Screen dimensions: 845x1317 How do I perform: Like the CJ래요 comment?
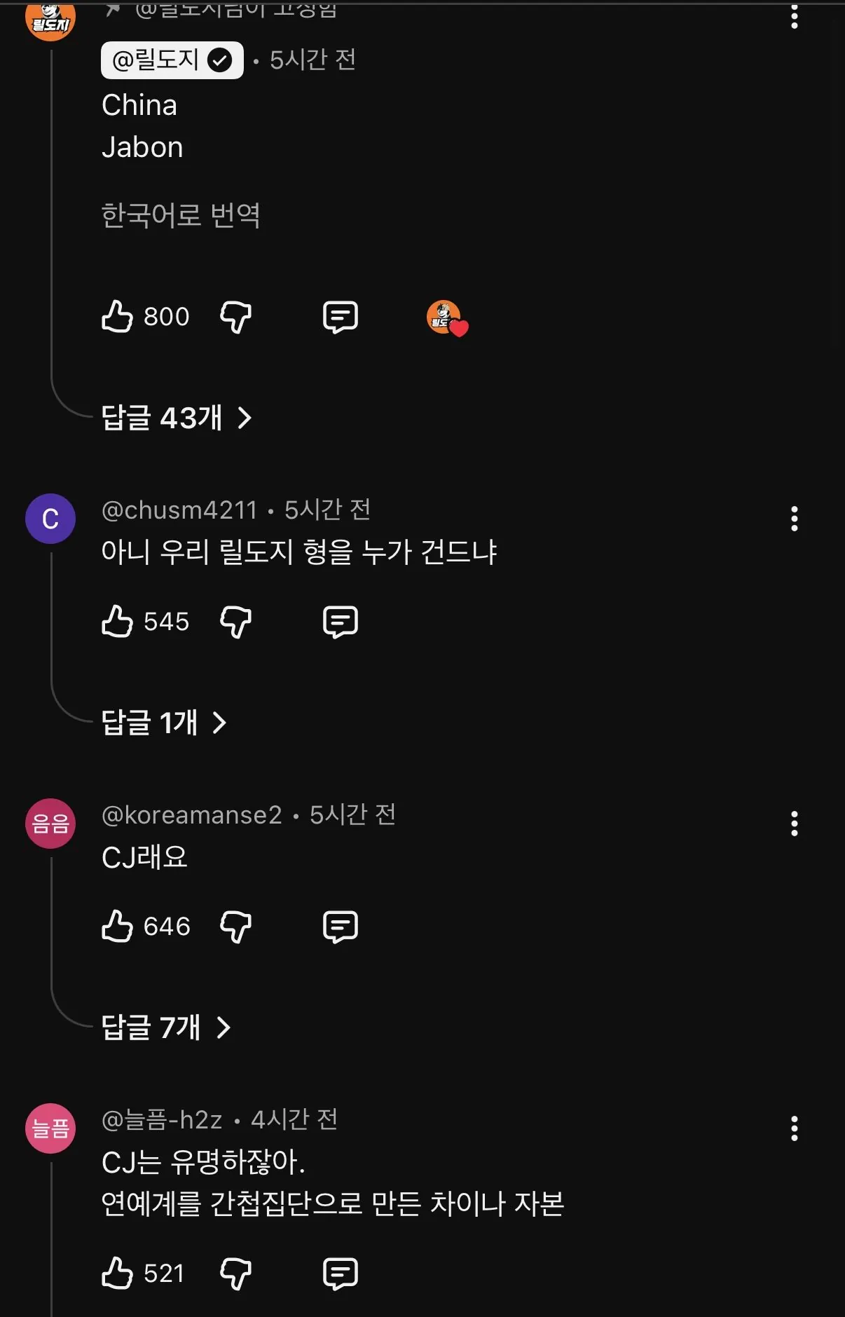(118, 927)
